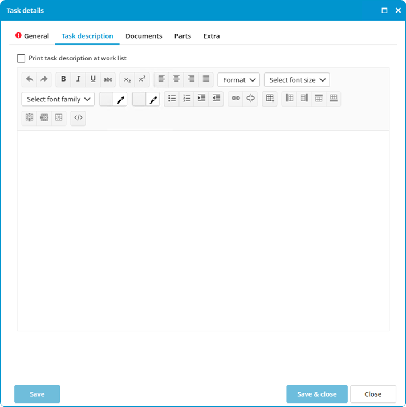Click the Delete table icon

tap(59, 118)
